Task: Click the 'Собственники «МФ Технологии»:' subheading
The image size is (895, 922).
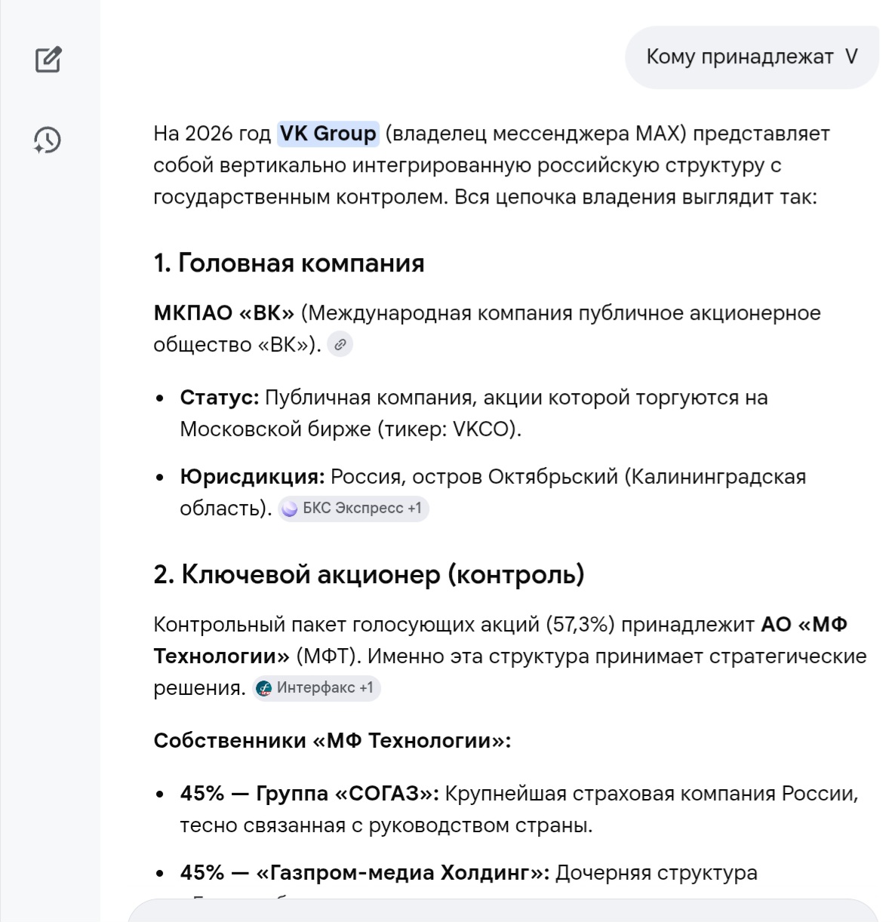Action: pyautogui.click(x=332, y=741)
